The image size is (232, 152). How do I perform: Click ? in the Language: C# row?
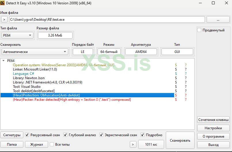point(186,74)
